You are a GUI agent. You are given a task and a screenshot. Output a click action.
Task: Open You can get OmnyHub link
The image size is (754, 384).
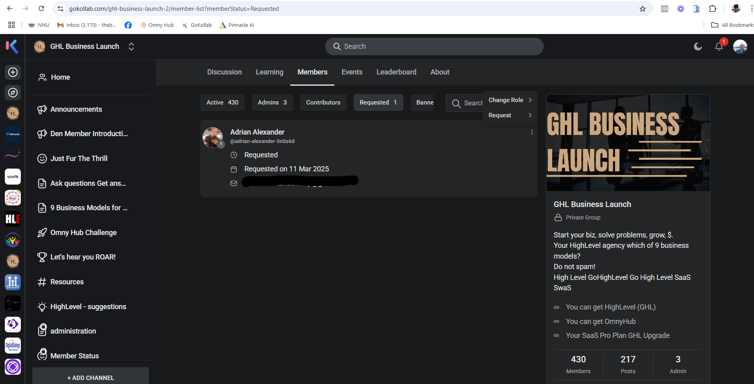(601, 322)
